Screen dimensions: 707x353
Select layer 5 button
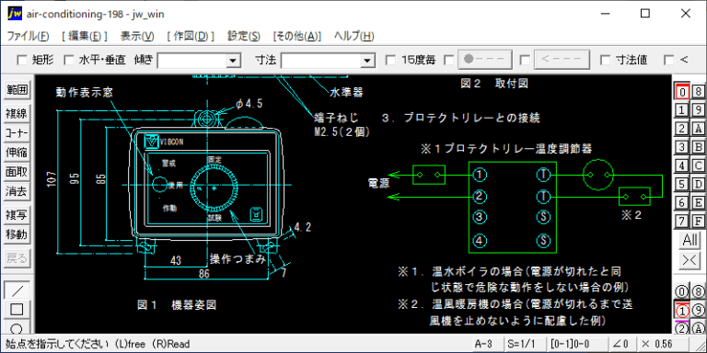coord(682,184)
